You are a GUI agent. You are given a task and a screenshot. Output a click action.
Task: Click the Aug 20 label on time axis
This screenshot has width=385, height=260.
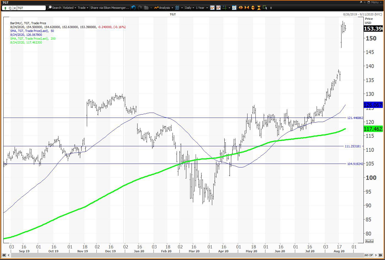(339, 251)
